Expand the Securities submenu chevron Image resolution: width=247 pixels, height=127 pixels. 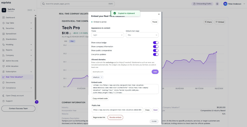(x=31, y=28)
